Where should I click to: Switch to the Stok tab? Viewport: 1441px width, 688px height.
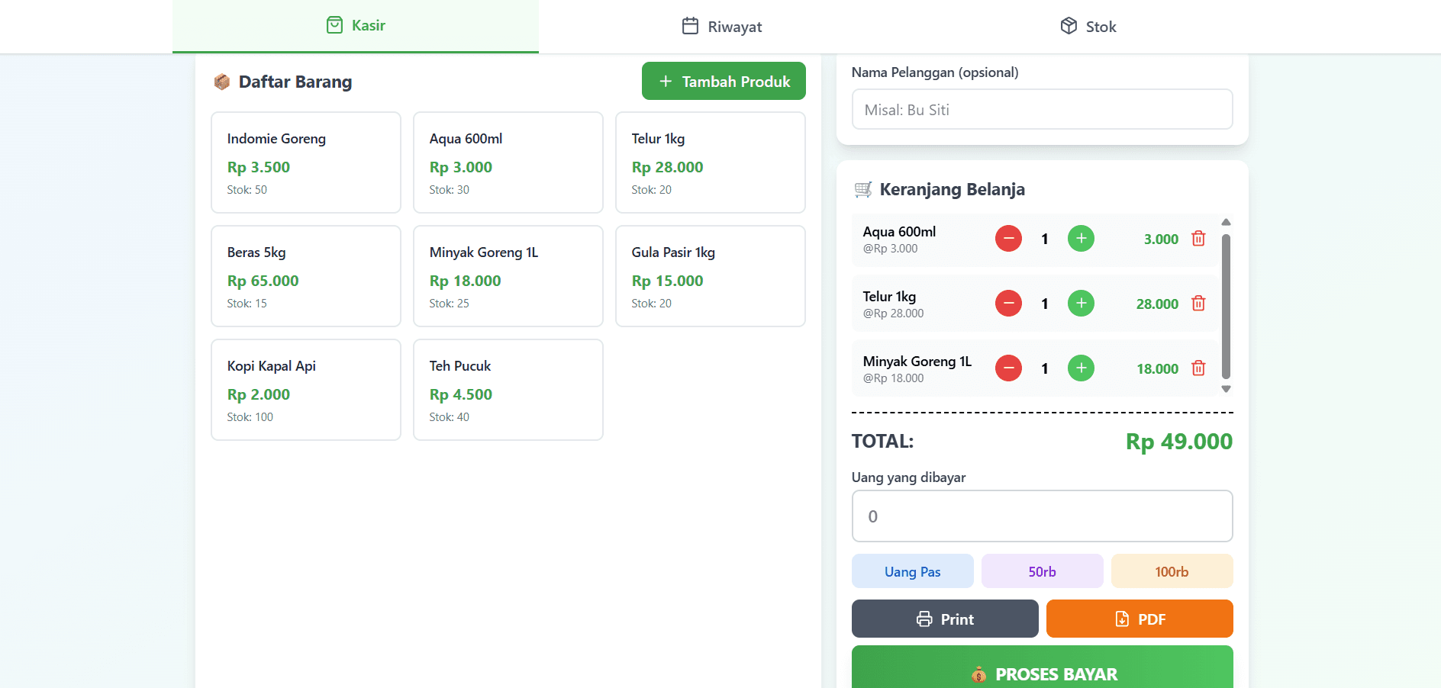(1088, 27)
